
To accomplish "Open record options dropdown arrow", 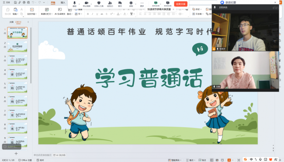I will coord(135,4).
